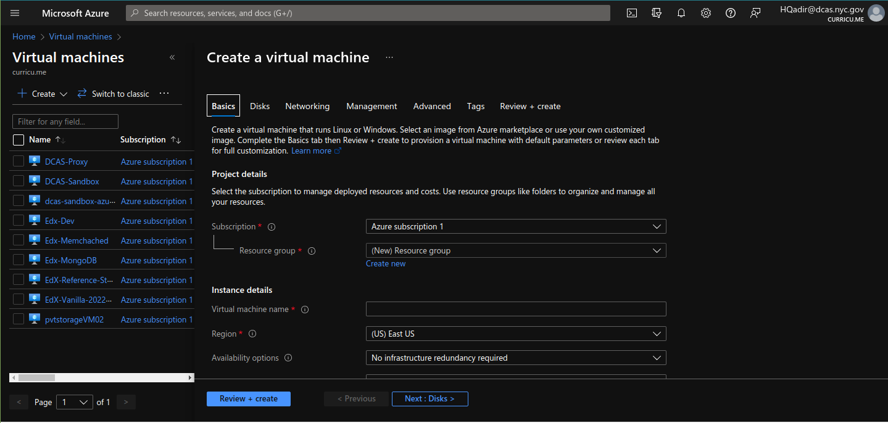Open the Learn more link

(316, 151)
